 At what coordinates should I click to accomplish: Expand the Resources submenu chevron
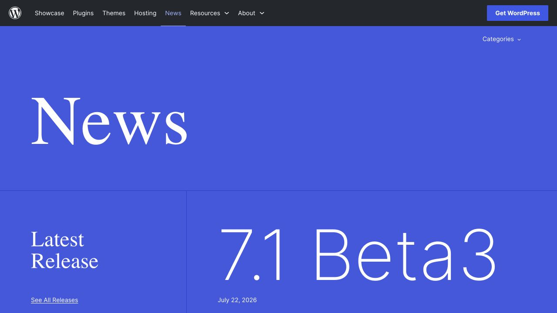tap(227, 13)
